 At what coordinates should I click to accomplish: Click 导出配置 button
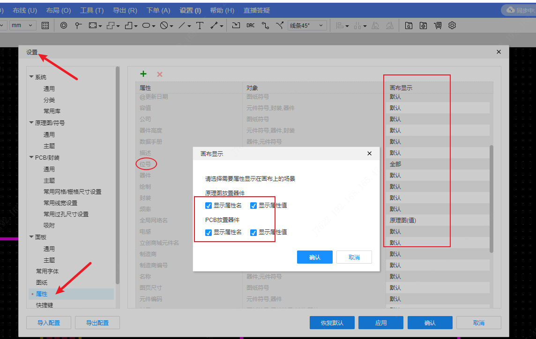coord(97,323)
